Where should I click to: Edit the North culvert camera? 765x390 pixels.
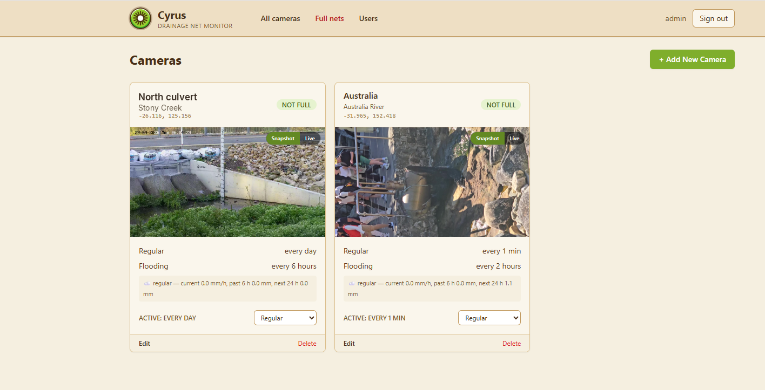coord(144,344)
